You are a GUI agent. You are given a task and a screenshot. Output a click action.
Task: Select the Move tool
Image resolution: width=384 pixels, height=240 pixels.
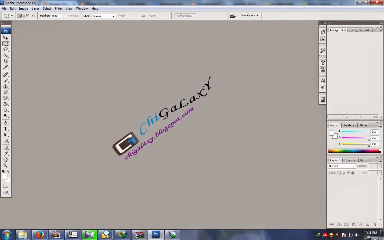click(6, 38)
